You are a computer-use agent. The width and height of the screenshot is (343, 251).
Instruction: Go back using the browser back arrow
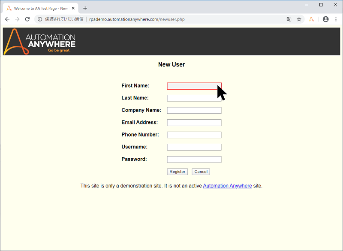(7, 19)
